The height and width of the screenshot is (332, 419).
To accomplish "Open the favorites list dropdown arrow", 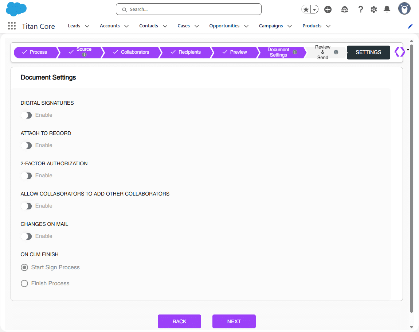I will (x=314, y=9).
